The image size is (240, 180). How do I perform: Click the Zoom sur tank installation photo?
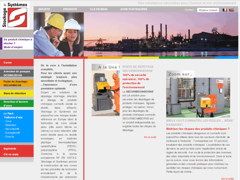[x=198, y=97]
